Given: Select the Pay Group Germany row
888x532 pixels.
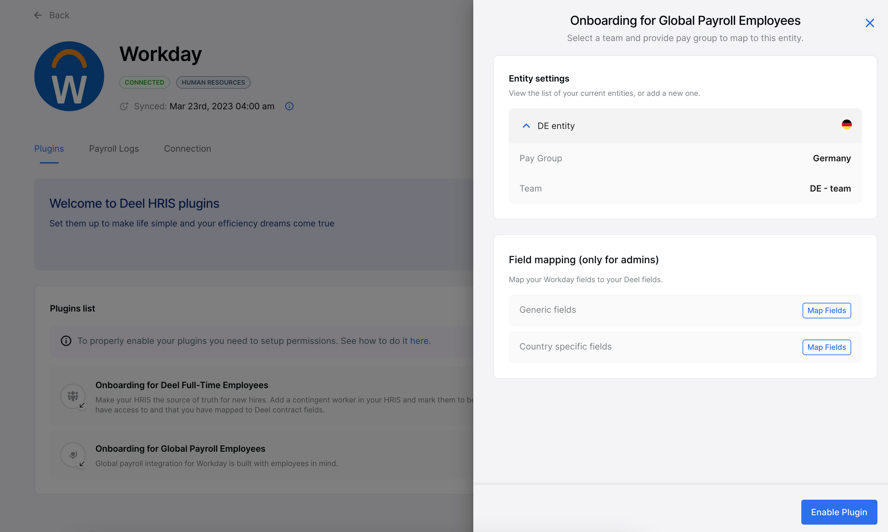Looking at the screenshot, I should (685, 158).
